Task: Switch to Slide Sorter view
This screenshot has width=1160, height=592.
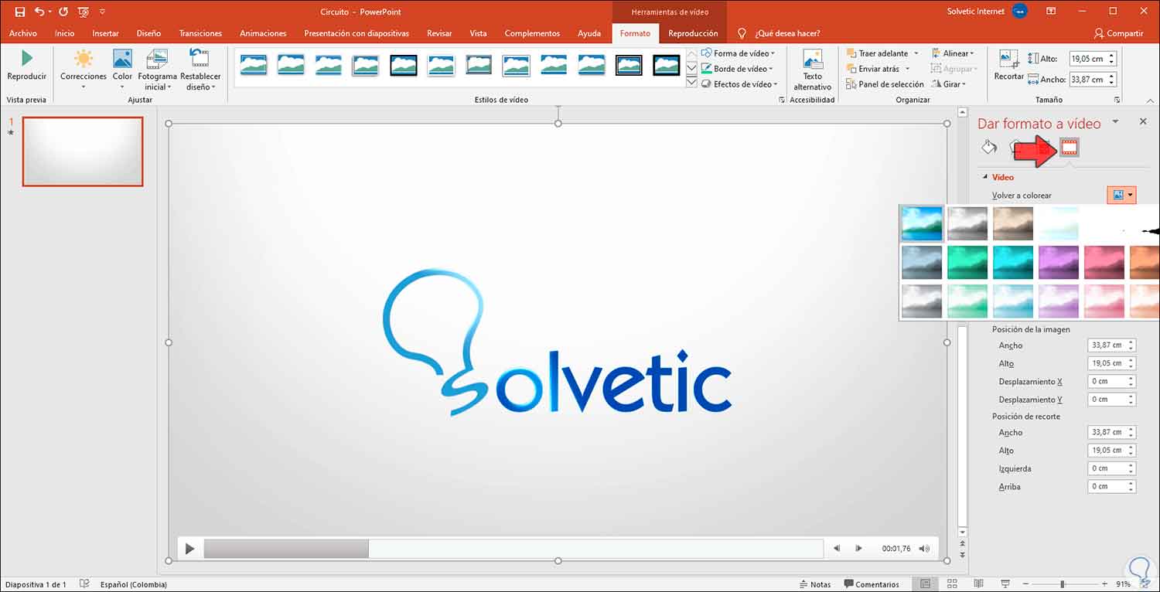Action: (952, 584)
